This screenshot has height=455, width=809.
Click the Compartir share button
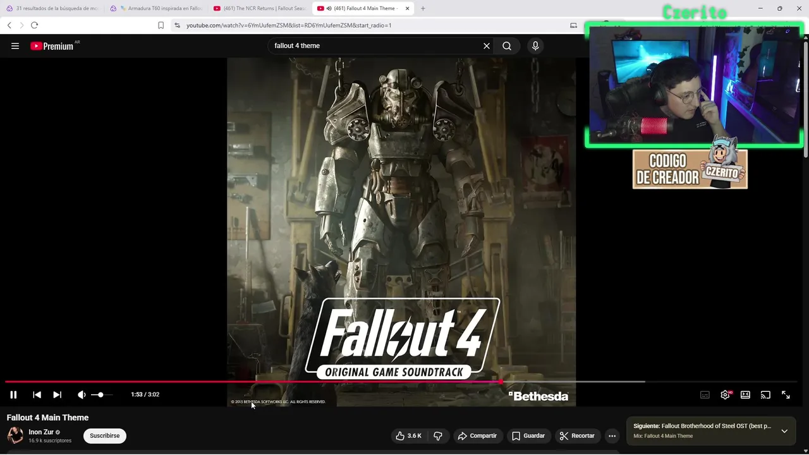[477, 436]
